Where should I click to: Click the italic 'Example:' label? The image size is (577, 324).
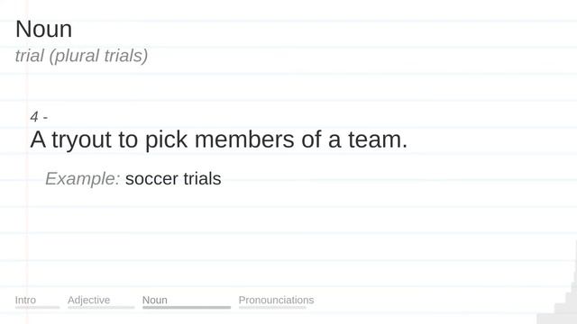pos(82,179)
